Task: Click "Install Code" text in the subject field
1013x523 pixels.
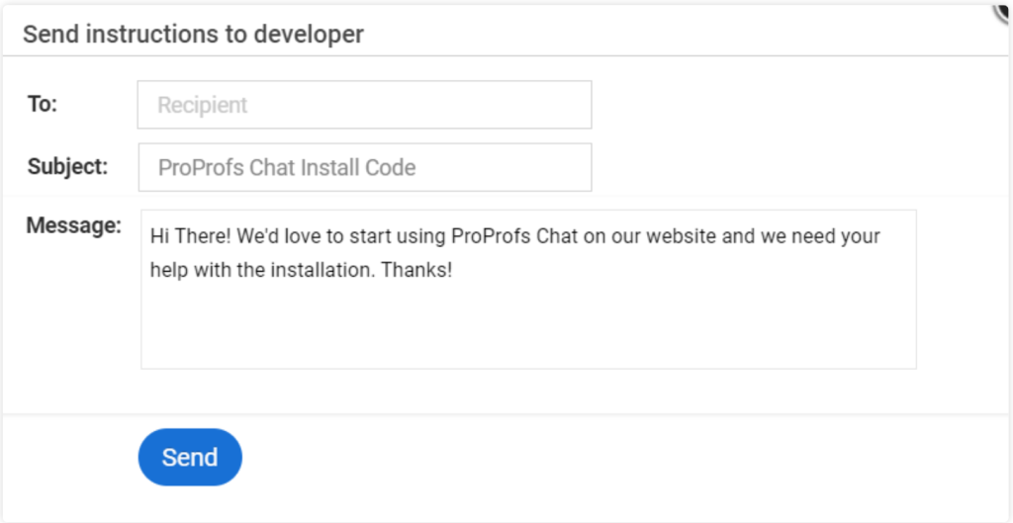Action: pos(353,168)
